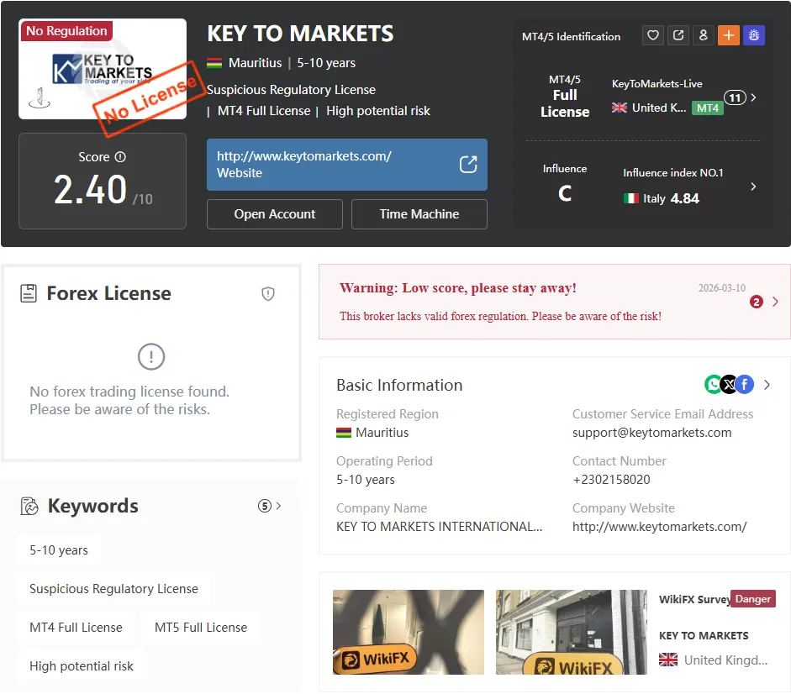This screenshot has width=791, height=694.
Task: Click the Forex License document icon
Action: click(x=29, y=293)
